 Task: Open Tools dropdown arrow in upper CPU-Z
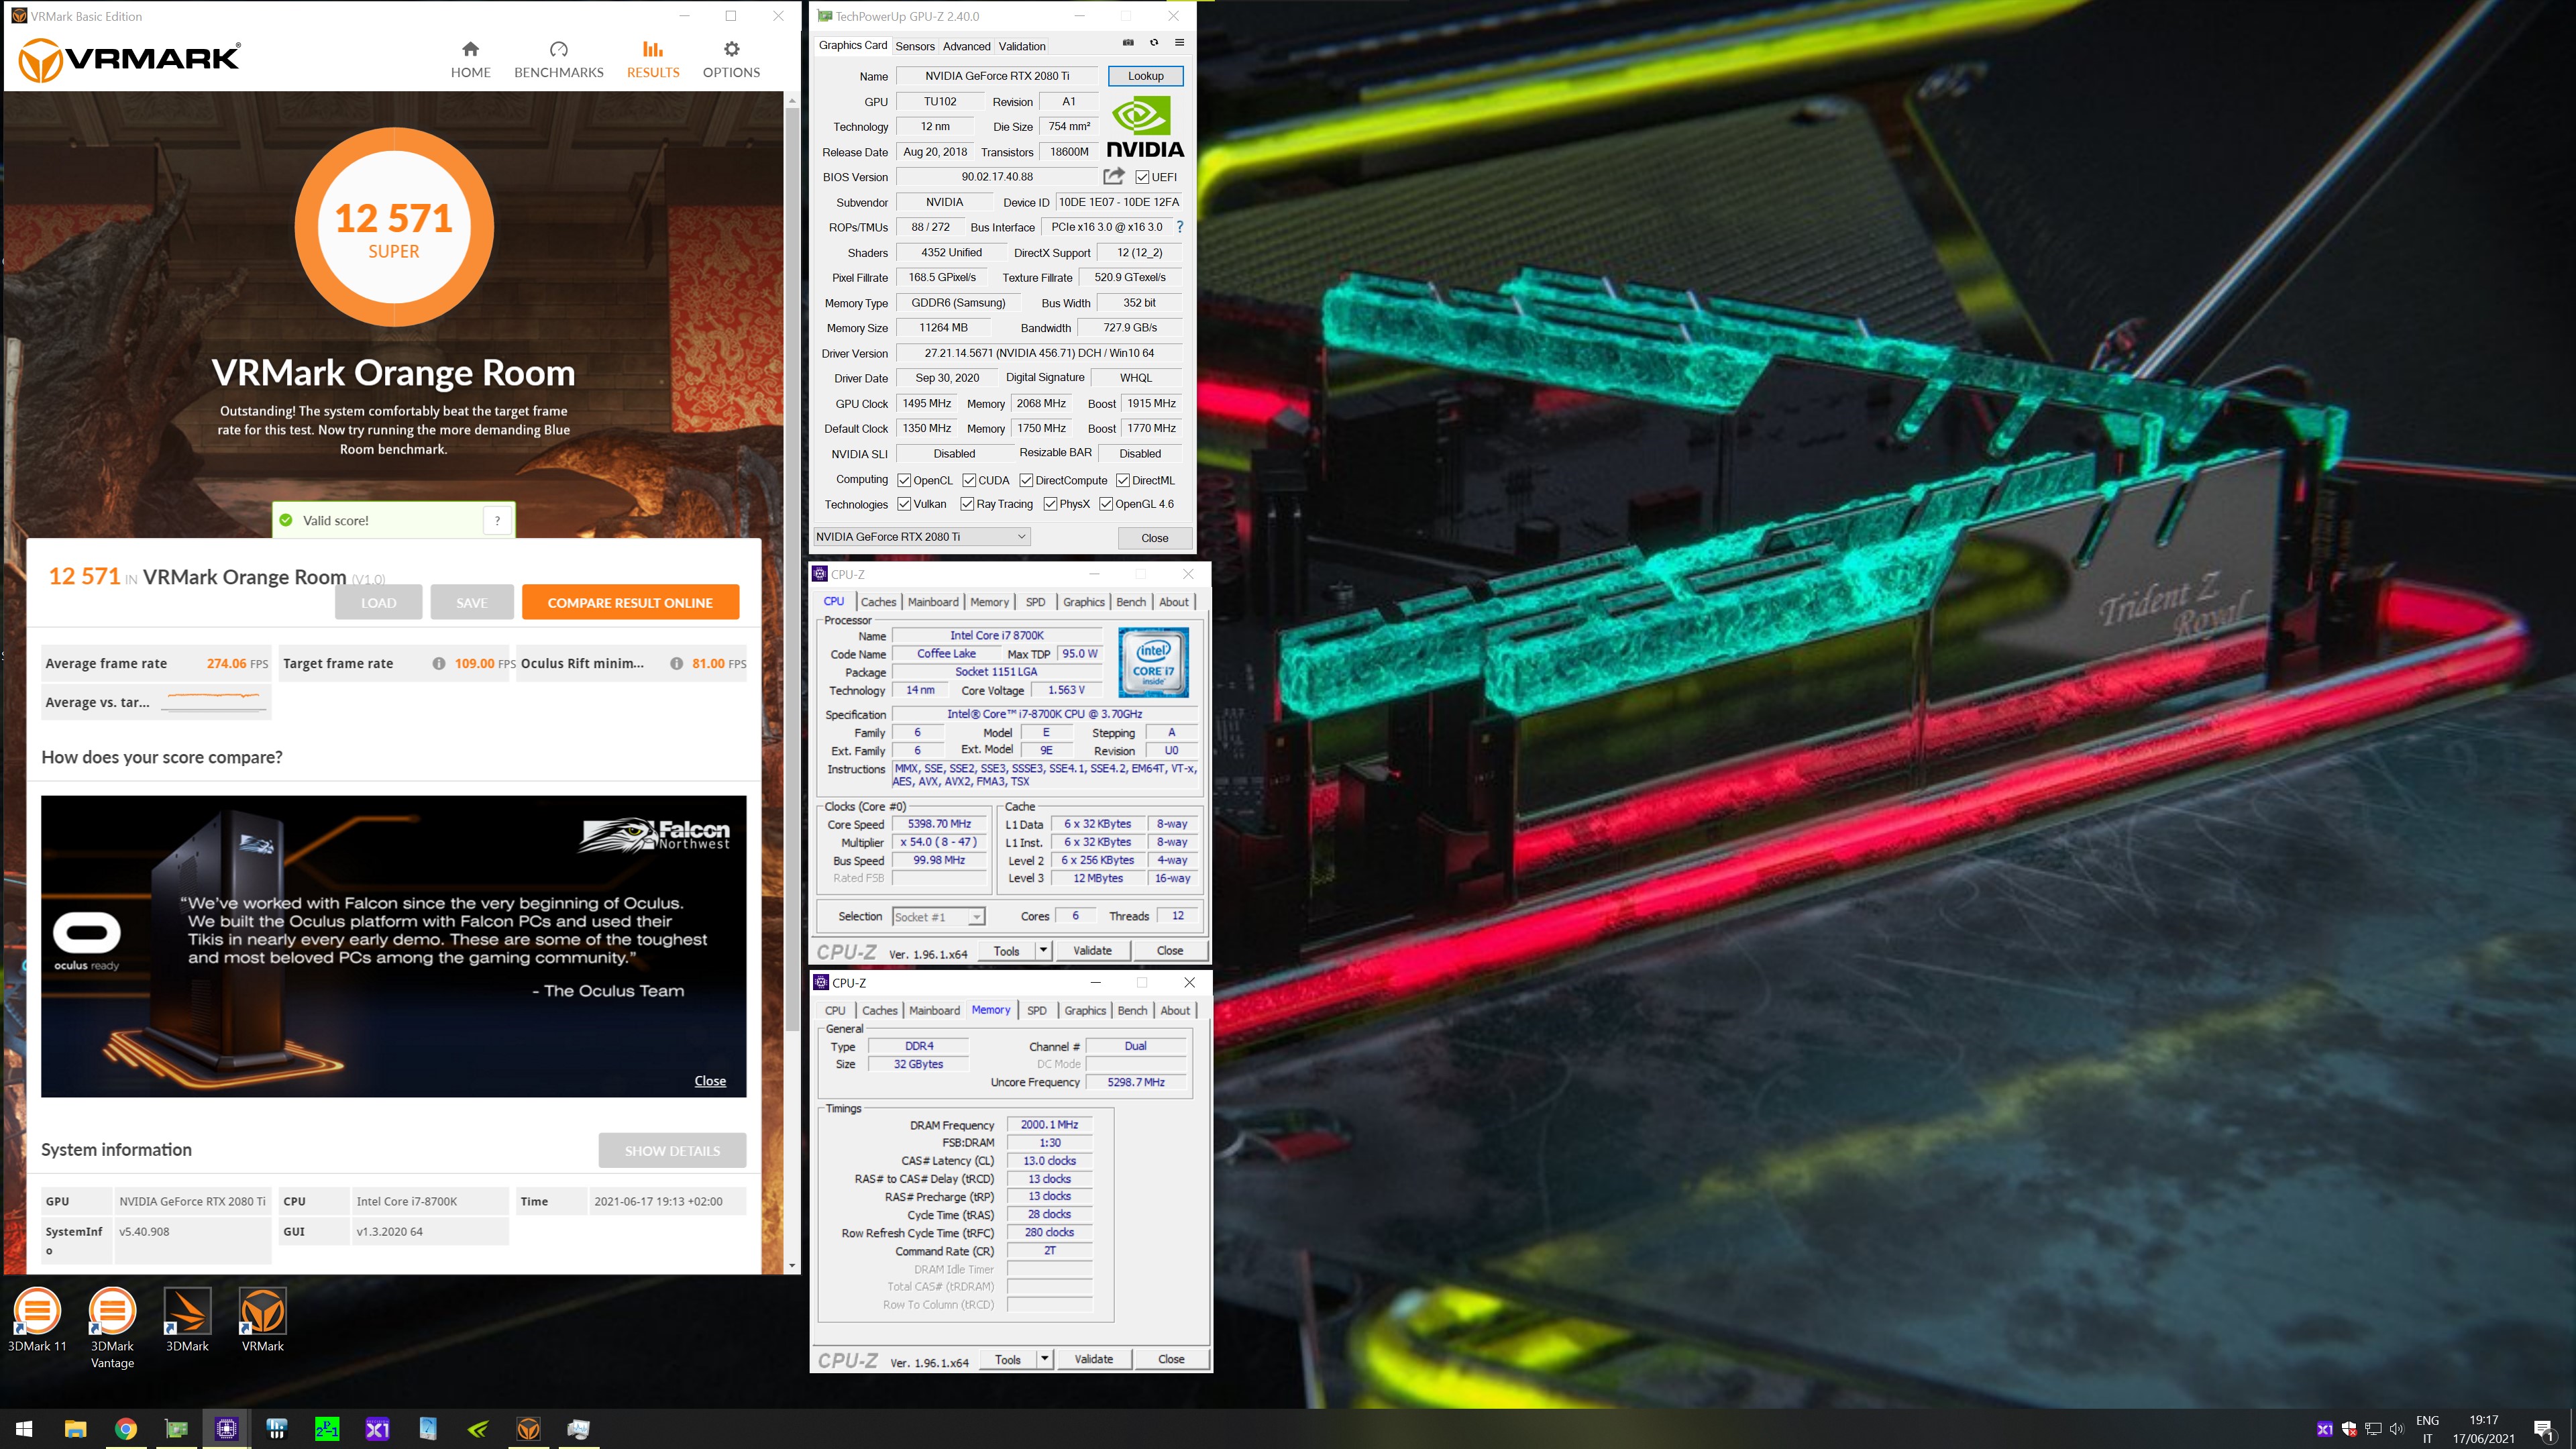tap(1043, 950)
